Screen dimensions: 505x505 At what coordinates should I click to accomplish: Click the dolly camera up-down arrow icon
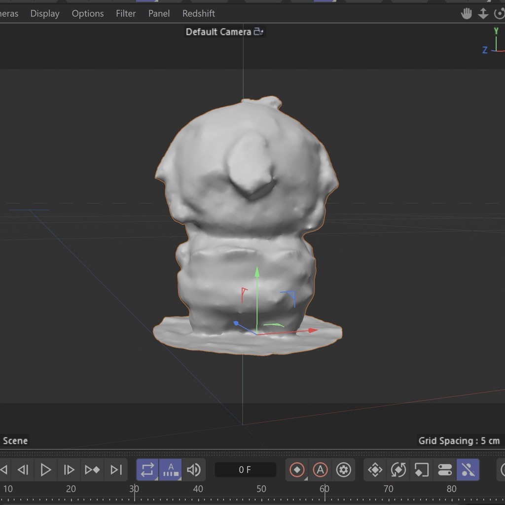(483, 14)
